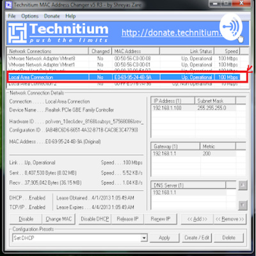Click MAC address 00-50-56-C0-00-01 cell
This screenshot has height=256, width=256.
point(132,65)
